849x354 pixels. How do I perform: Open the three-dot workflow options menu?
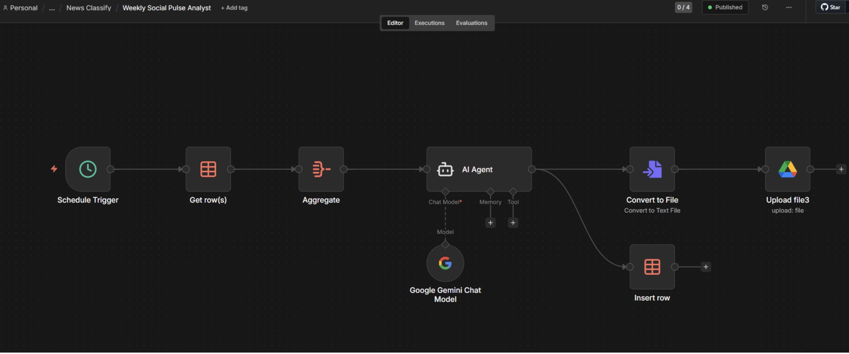click(x=789, y=7)
